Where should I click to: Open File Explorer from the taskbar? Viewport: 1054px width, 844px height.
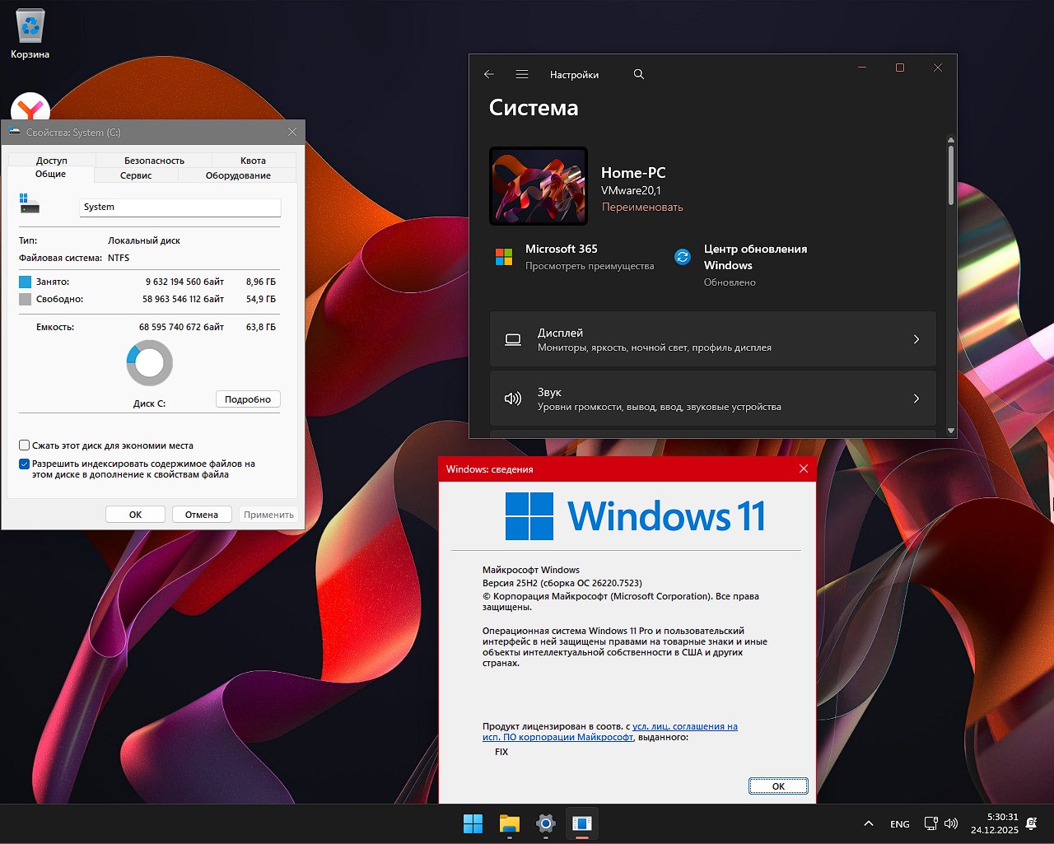[x=509, y=823]
